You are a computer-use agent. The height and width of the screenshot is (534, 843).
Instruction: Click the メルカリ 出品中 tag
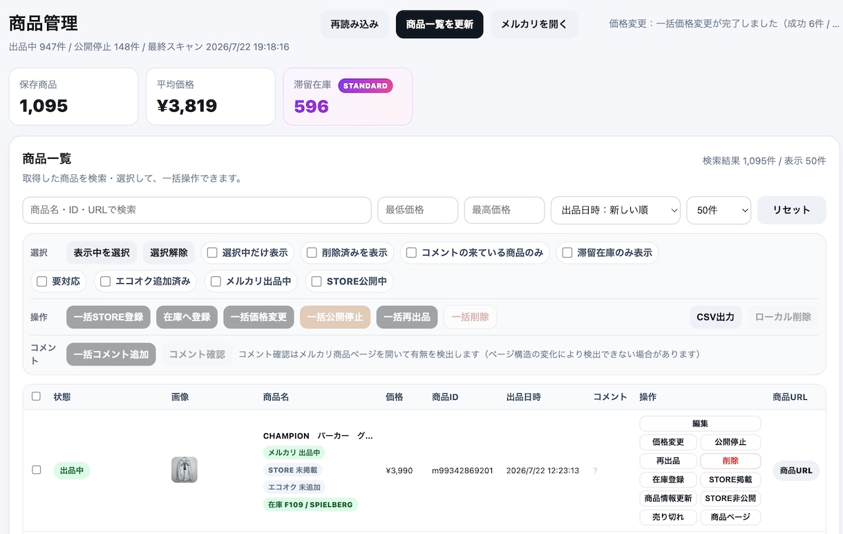pyautogui.click(x=294, y=452)
